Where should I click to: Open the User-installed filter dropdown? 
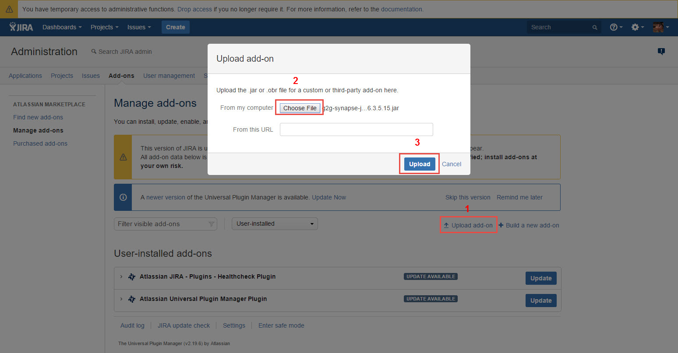click(275, 224)
